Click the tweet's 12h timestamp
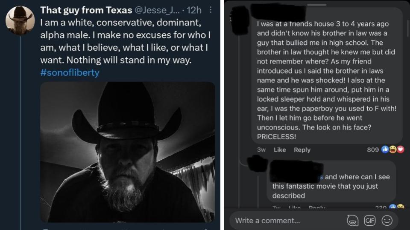 pos(197,10)
